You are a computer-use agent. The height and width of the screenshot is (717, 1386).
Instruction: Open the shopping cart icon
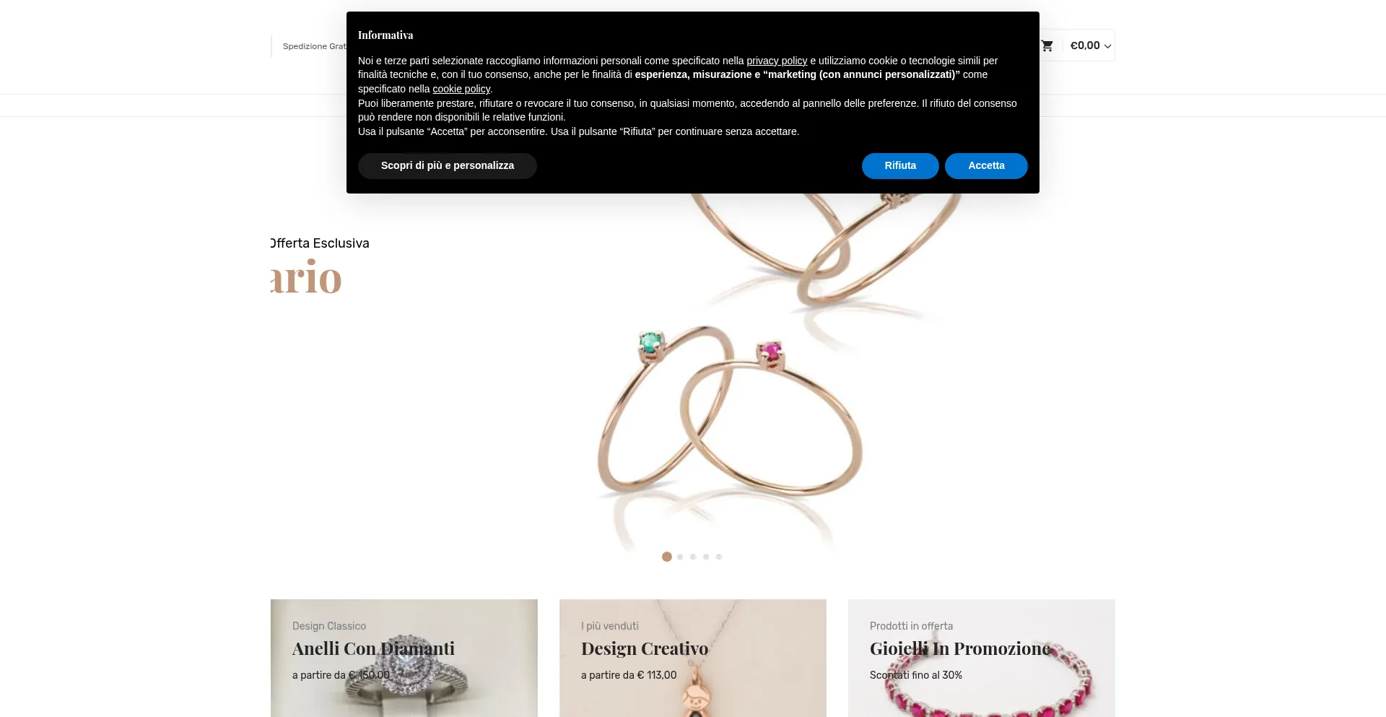tap(1047, 45)
